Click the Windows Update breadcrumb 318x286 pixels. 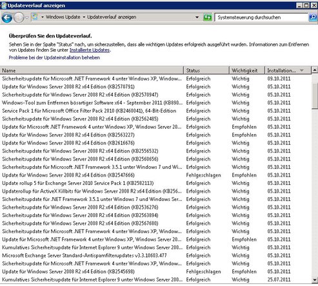tap(63, 17)
